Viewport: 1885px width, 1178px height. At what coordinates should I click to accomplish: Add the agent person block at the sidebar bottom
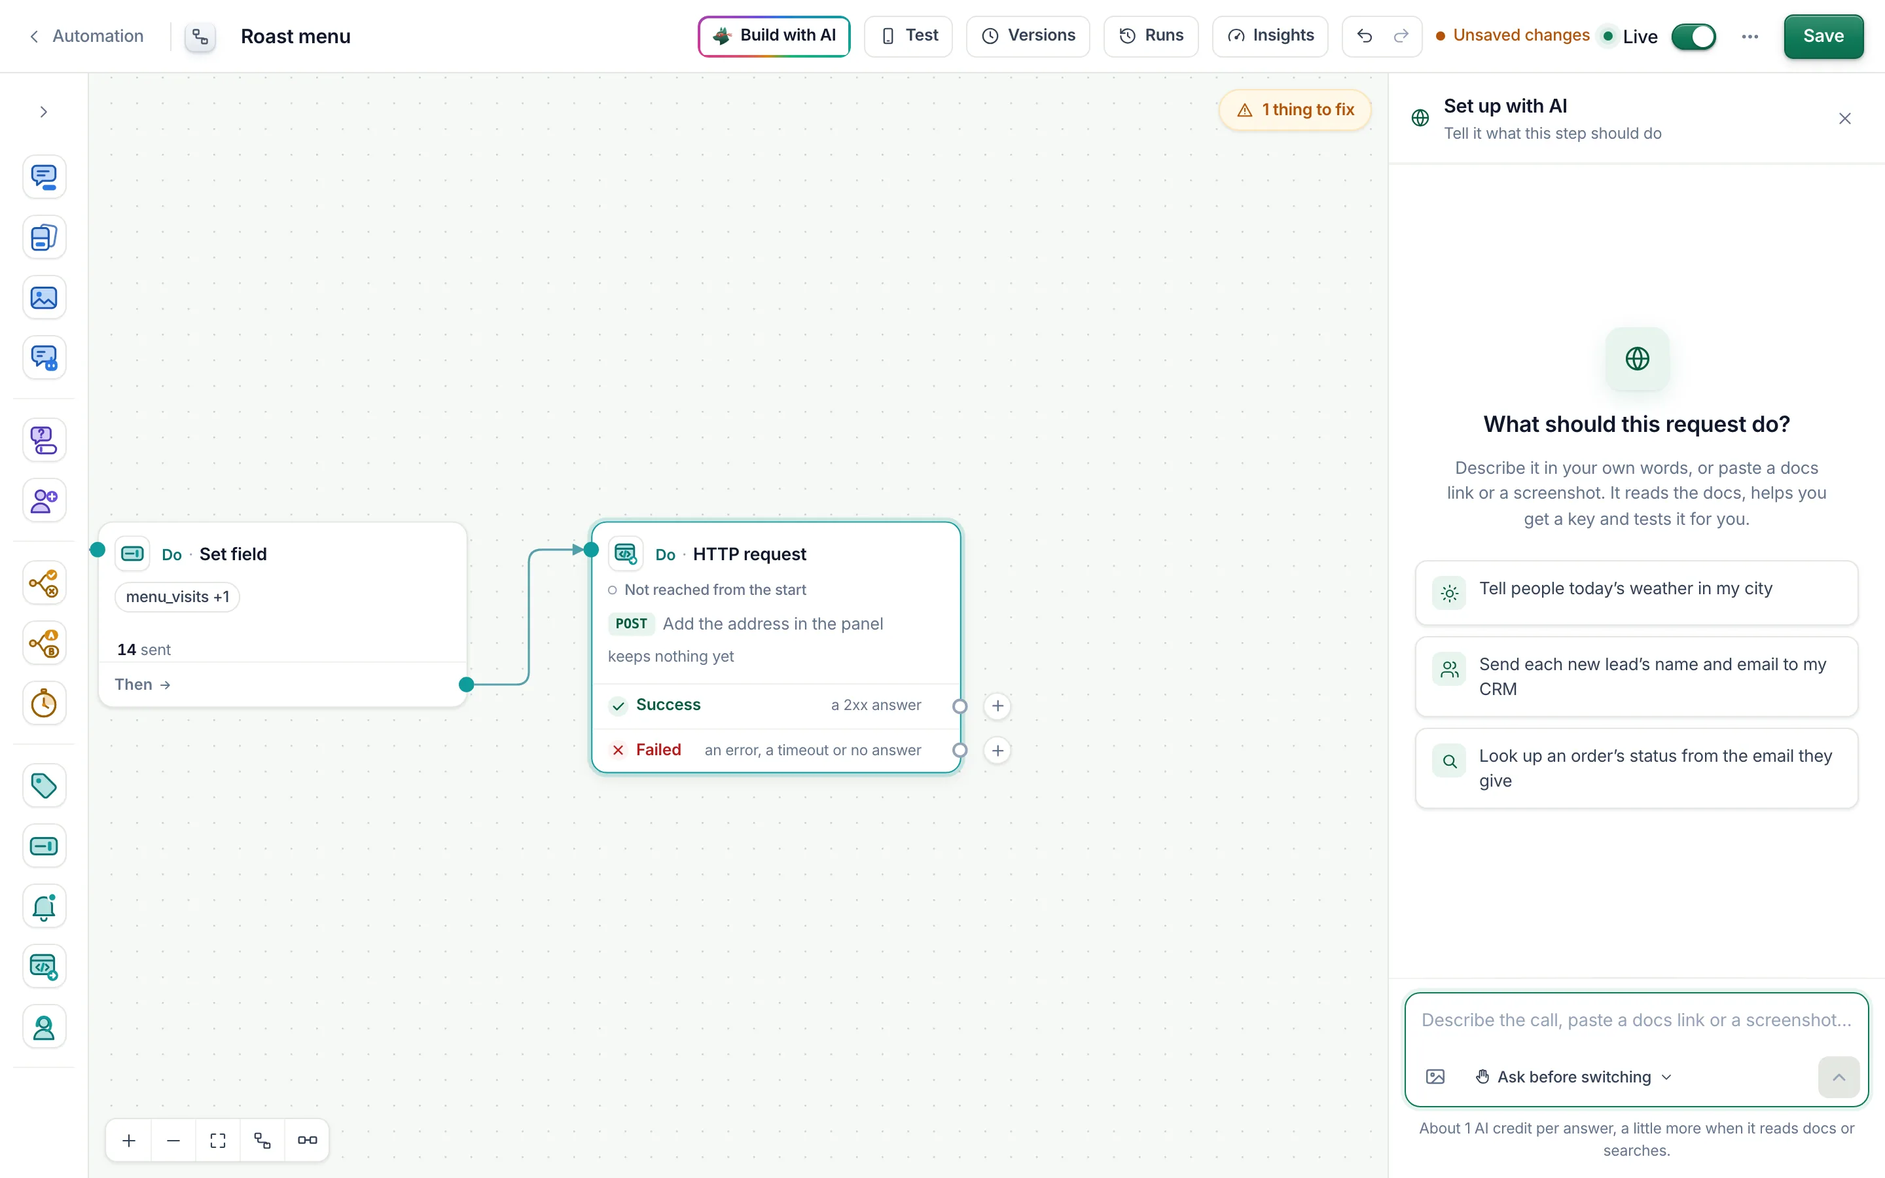(44, 1027)
